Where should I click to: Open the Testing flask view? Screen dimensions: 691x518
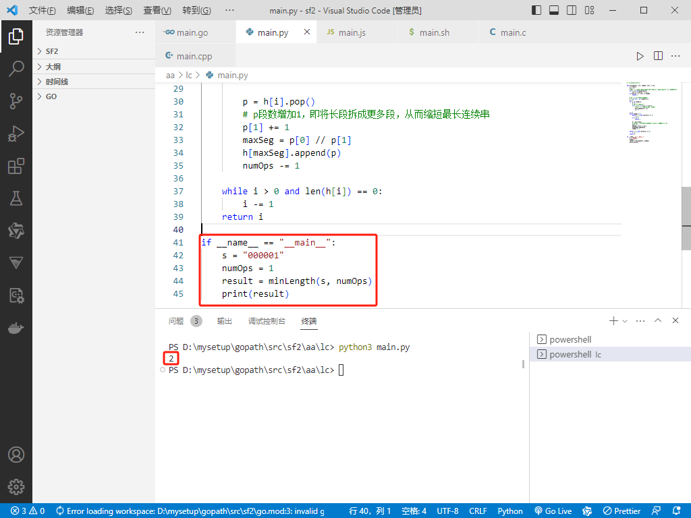point(16,198)
